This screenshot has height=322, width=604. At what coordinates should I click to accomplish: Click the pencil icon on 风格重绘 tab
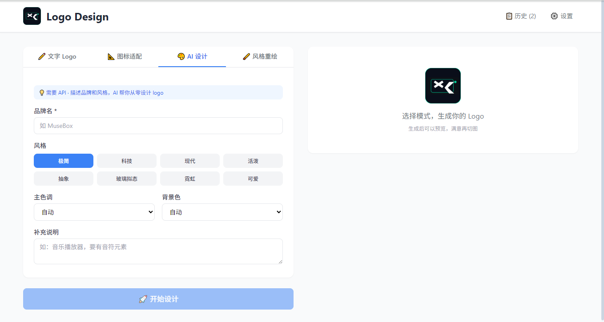coord(246,56)
